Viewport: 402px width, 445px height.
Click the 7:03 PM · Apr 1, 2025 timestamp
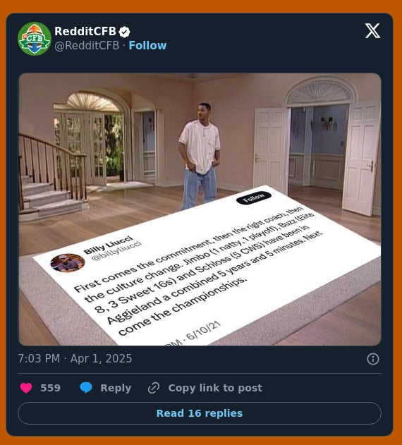pyautogui.click(x=75, y=358)
